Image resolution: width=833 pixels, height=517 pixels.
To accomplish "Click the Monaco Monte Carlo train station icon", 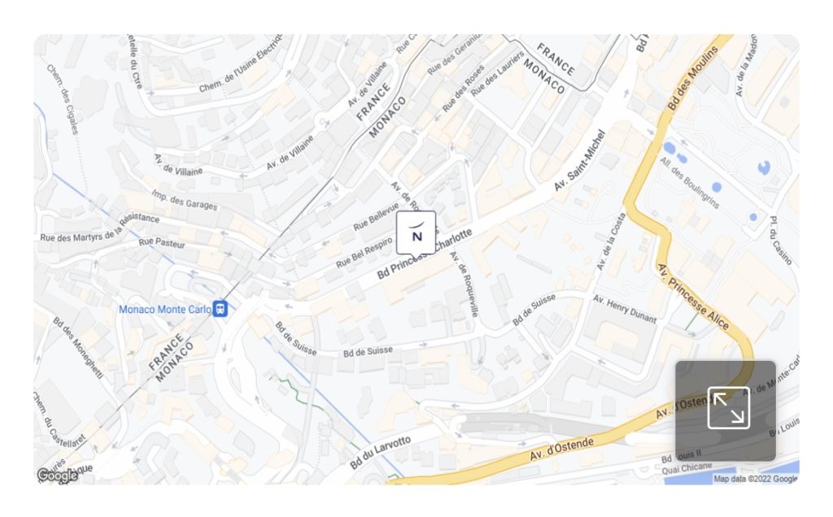I will pyautogui.click(x=220, y=308).
